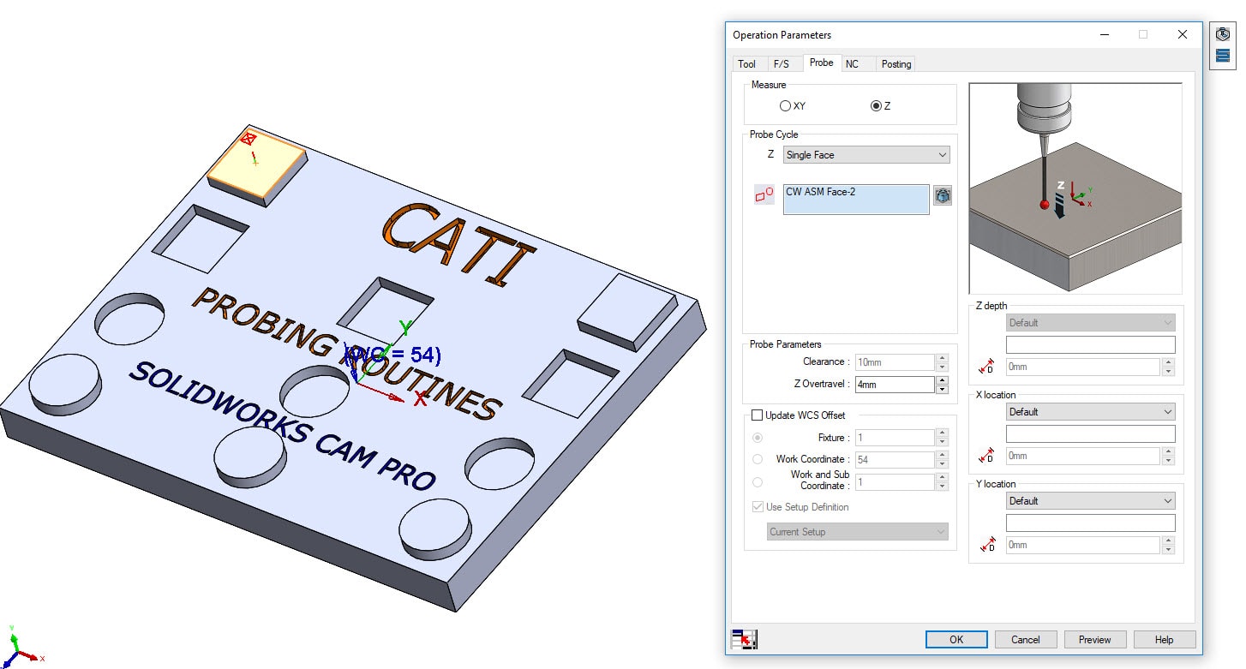
Task: Click the Work Coordinate 54 field
Action: [x=894, y=459]
